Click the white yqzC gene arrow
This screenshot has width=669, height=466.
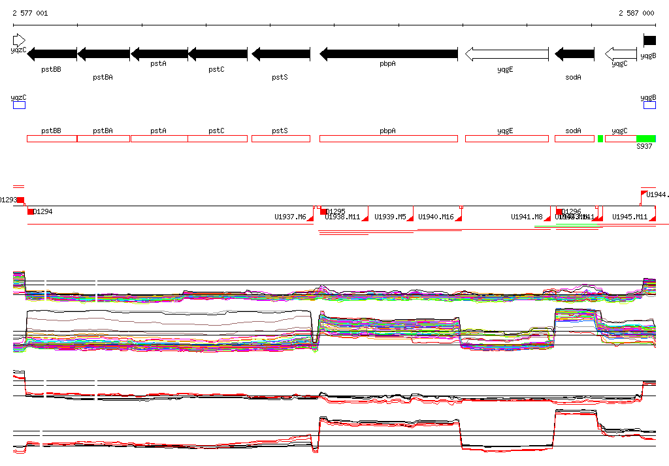(x=19, y=40)
